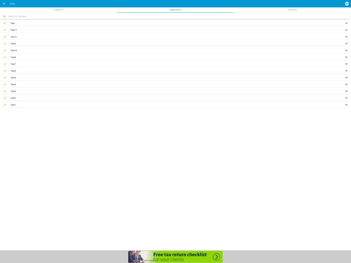This screenshot has height=263, width=351.
Task: Click the checkmark of the first job named Test
Action: coord(5,23)
